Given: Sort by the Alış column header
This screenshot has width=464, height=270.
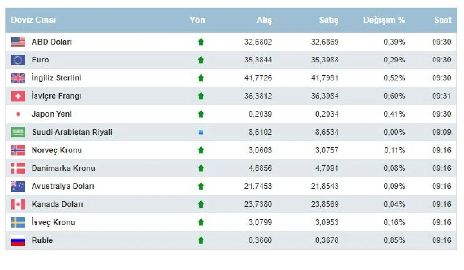Looking at the screenshot, I should click(x=264, y=20).
